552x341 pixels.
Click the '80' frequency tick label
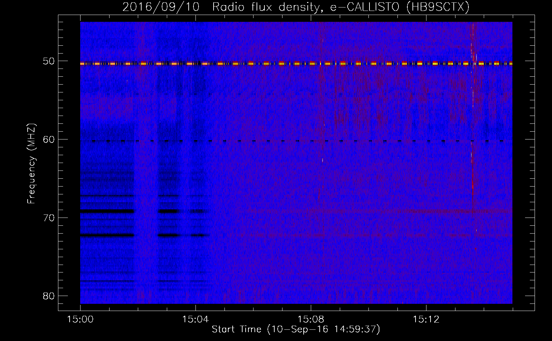(49, 296)
